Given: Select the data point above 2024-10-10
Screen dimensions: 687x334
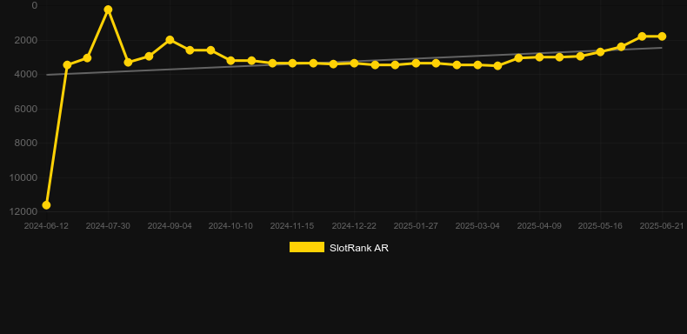Looking at the screenshot, I should point(231,61).
